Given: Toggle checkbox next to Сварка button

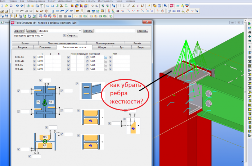Looking at the screenshot, I should (x=64, y=36).
